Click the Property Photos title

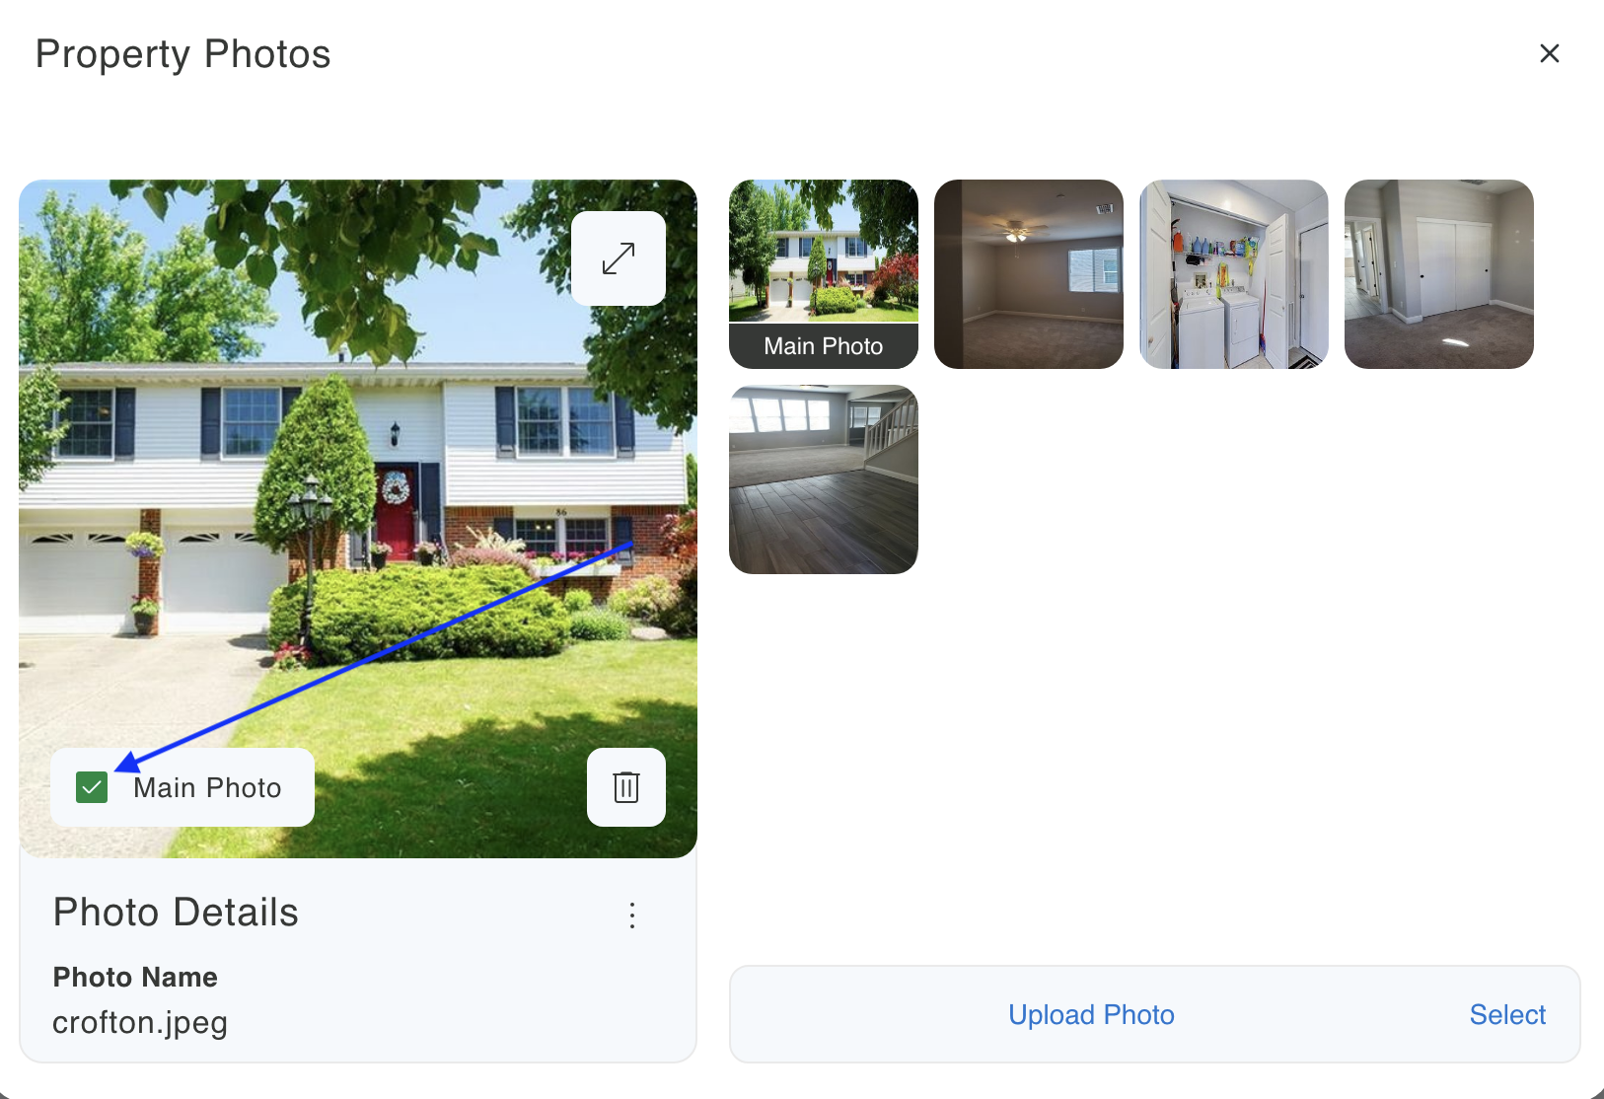(183, 54)
